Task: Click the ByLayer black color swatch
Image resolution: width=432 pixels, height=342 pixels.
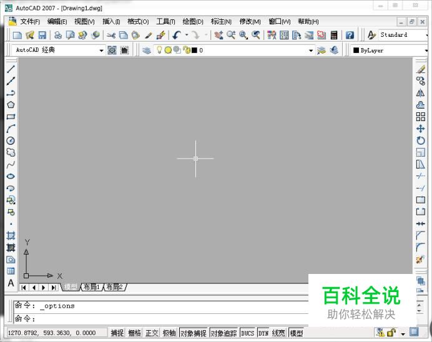Action: 356,50
